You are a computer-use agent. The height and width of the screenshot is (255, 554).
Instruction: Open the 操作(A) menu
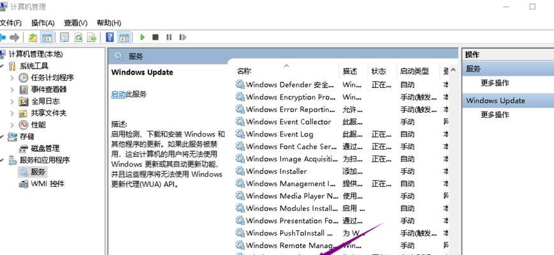pos(43,23)
